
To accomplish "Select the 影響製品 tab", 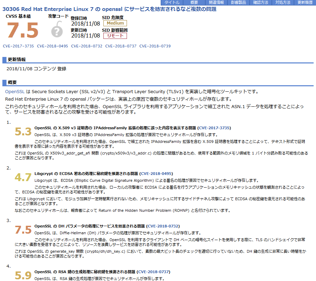I will pos(239,2).
